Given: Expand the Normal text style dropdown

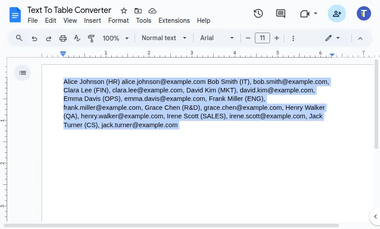Looking at the screenshot, I should point(164,38).
